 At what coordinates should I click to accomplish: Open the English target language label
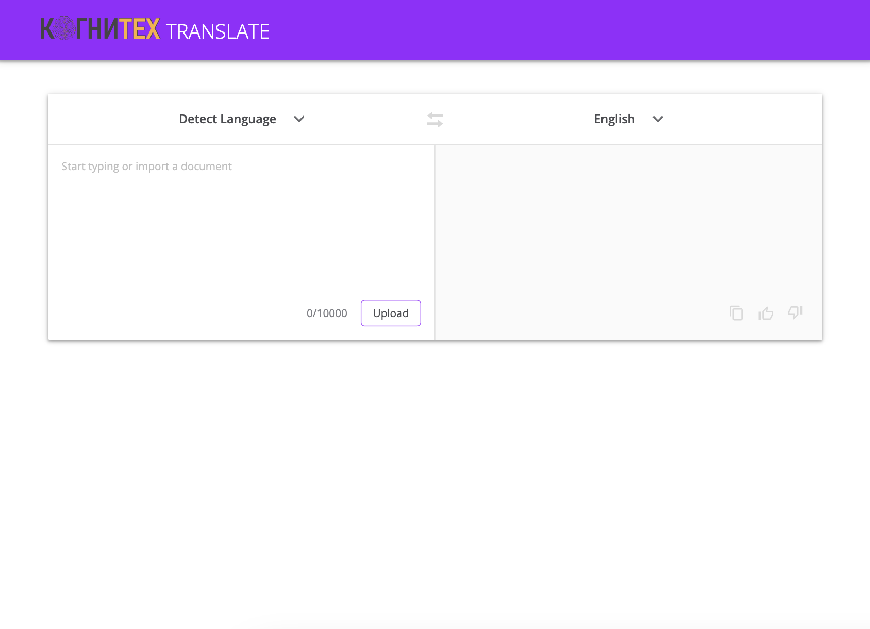pyautogui.click(x=614, y=119)
